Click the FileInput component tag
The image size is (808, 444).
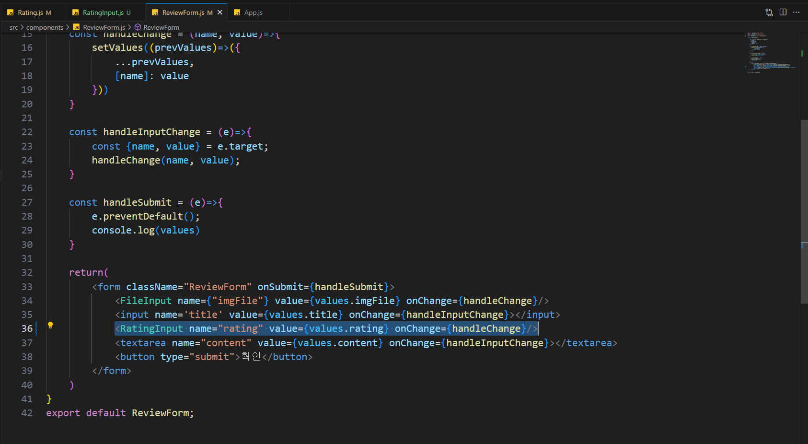point(146,301)
